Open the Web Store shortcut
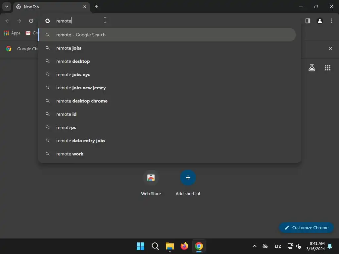The width and height of the screenshot is (339, 254). click(x=151, y=183)
